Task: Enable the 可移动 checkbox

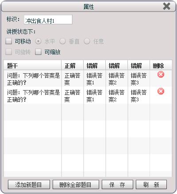Action: (x=8, y=41)
